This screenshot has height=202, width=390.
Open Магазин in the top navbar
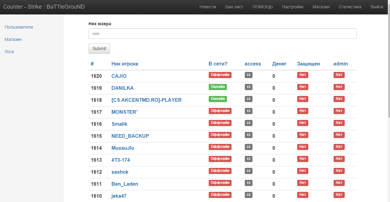(321, 7)
